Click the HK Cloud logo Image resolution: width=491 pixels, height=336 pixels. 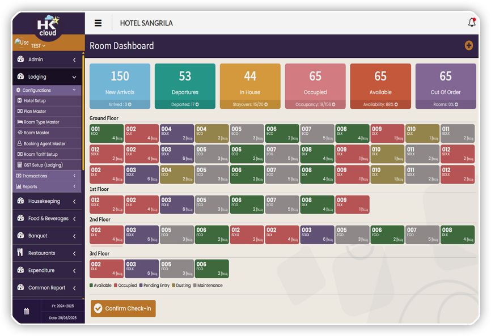tap(48, 25)
